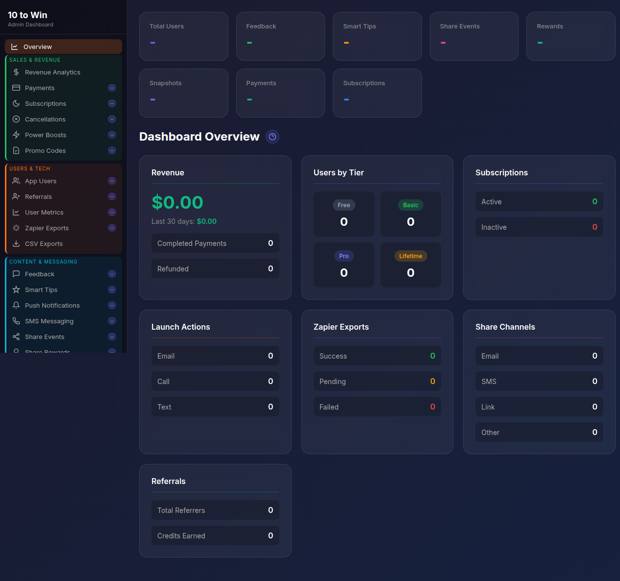Toggle the minus badge next to Payments
The width and height of the screenshot is (620, 581).
click(x=112, y=88)
